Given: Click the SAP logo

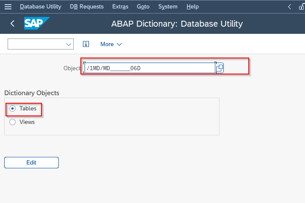Looking at the screenshot, I should 37,23.
